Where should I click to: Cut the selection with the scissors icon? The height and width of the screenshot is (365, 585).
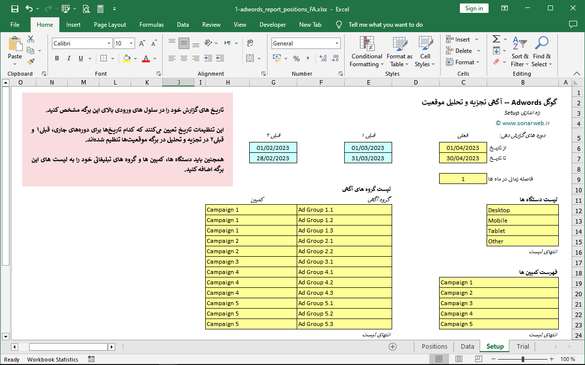(x=31, y=39)
